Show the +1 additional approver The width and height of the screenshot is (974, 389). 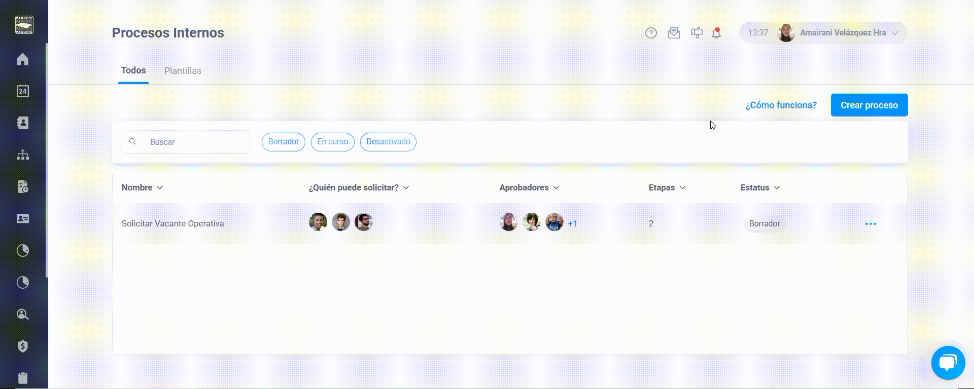(x=573, y=223)
